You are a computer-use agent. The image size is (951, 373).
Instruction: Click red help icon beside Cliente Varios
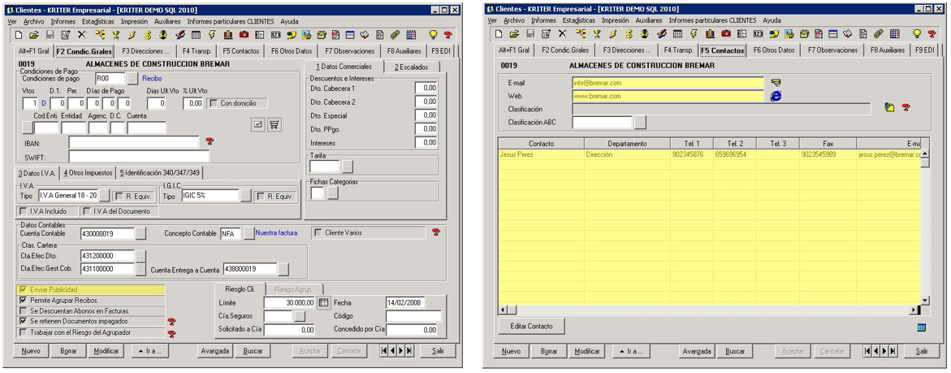coord(435,232)
